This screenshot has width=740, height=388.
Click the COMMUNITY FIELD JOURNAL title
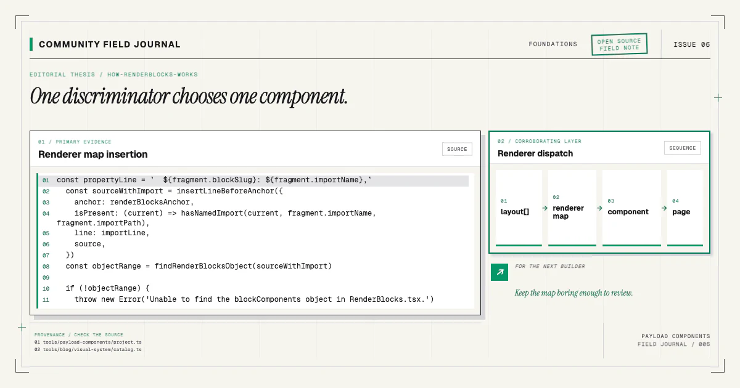click(110, 44)
